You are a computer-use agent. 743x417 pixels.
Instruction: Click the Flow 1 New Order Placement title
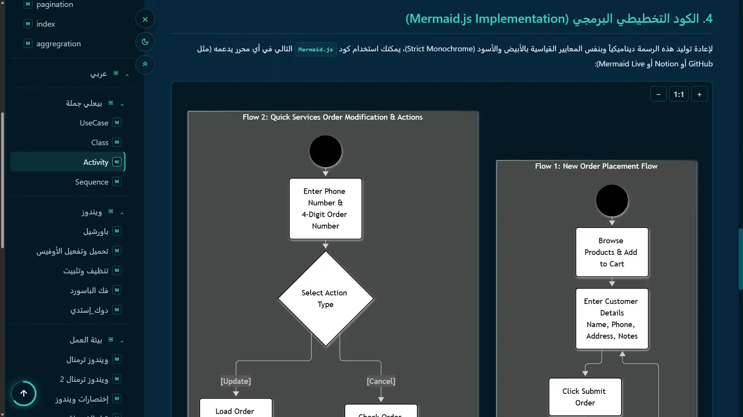click(596, 166)
